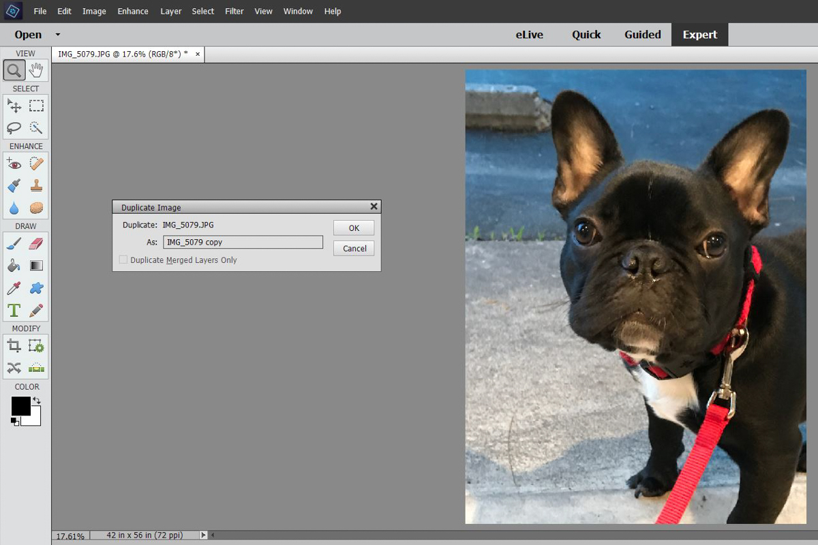This screenshot has height=545, width=818.
Task: Open status bar info arrow menu
Action: pyautogui.click(x=203, y=535)
